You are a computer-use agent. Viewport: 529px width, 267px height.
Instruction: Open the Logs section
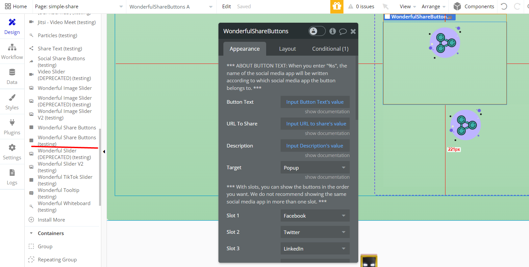[x=12, y=177]
